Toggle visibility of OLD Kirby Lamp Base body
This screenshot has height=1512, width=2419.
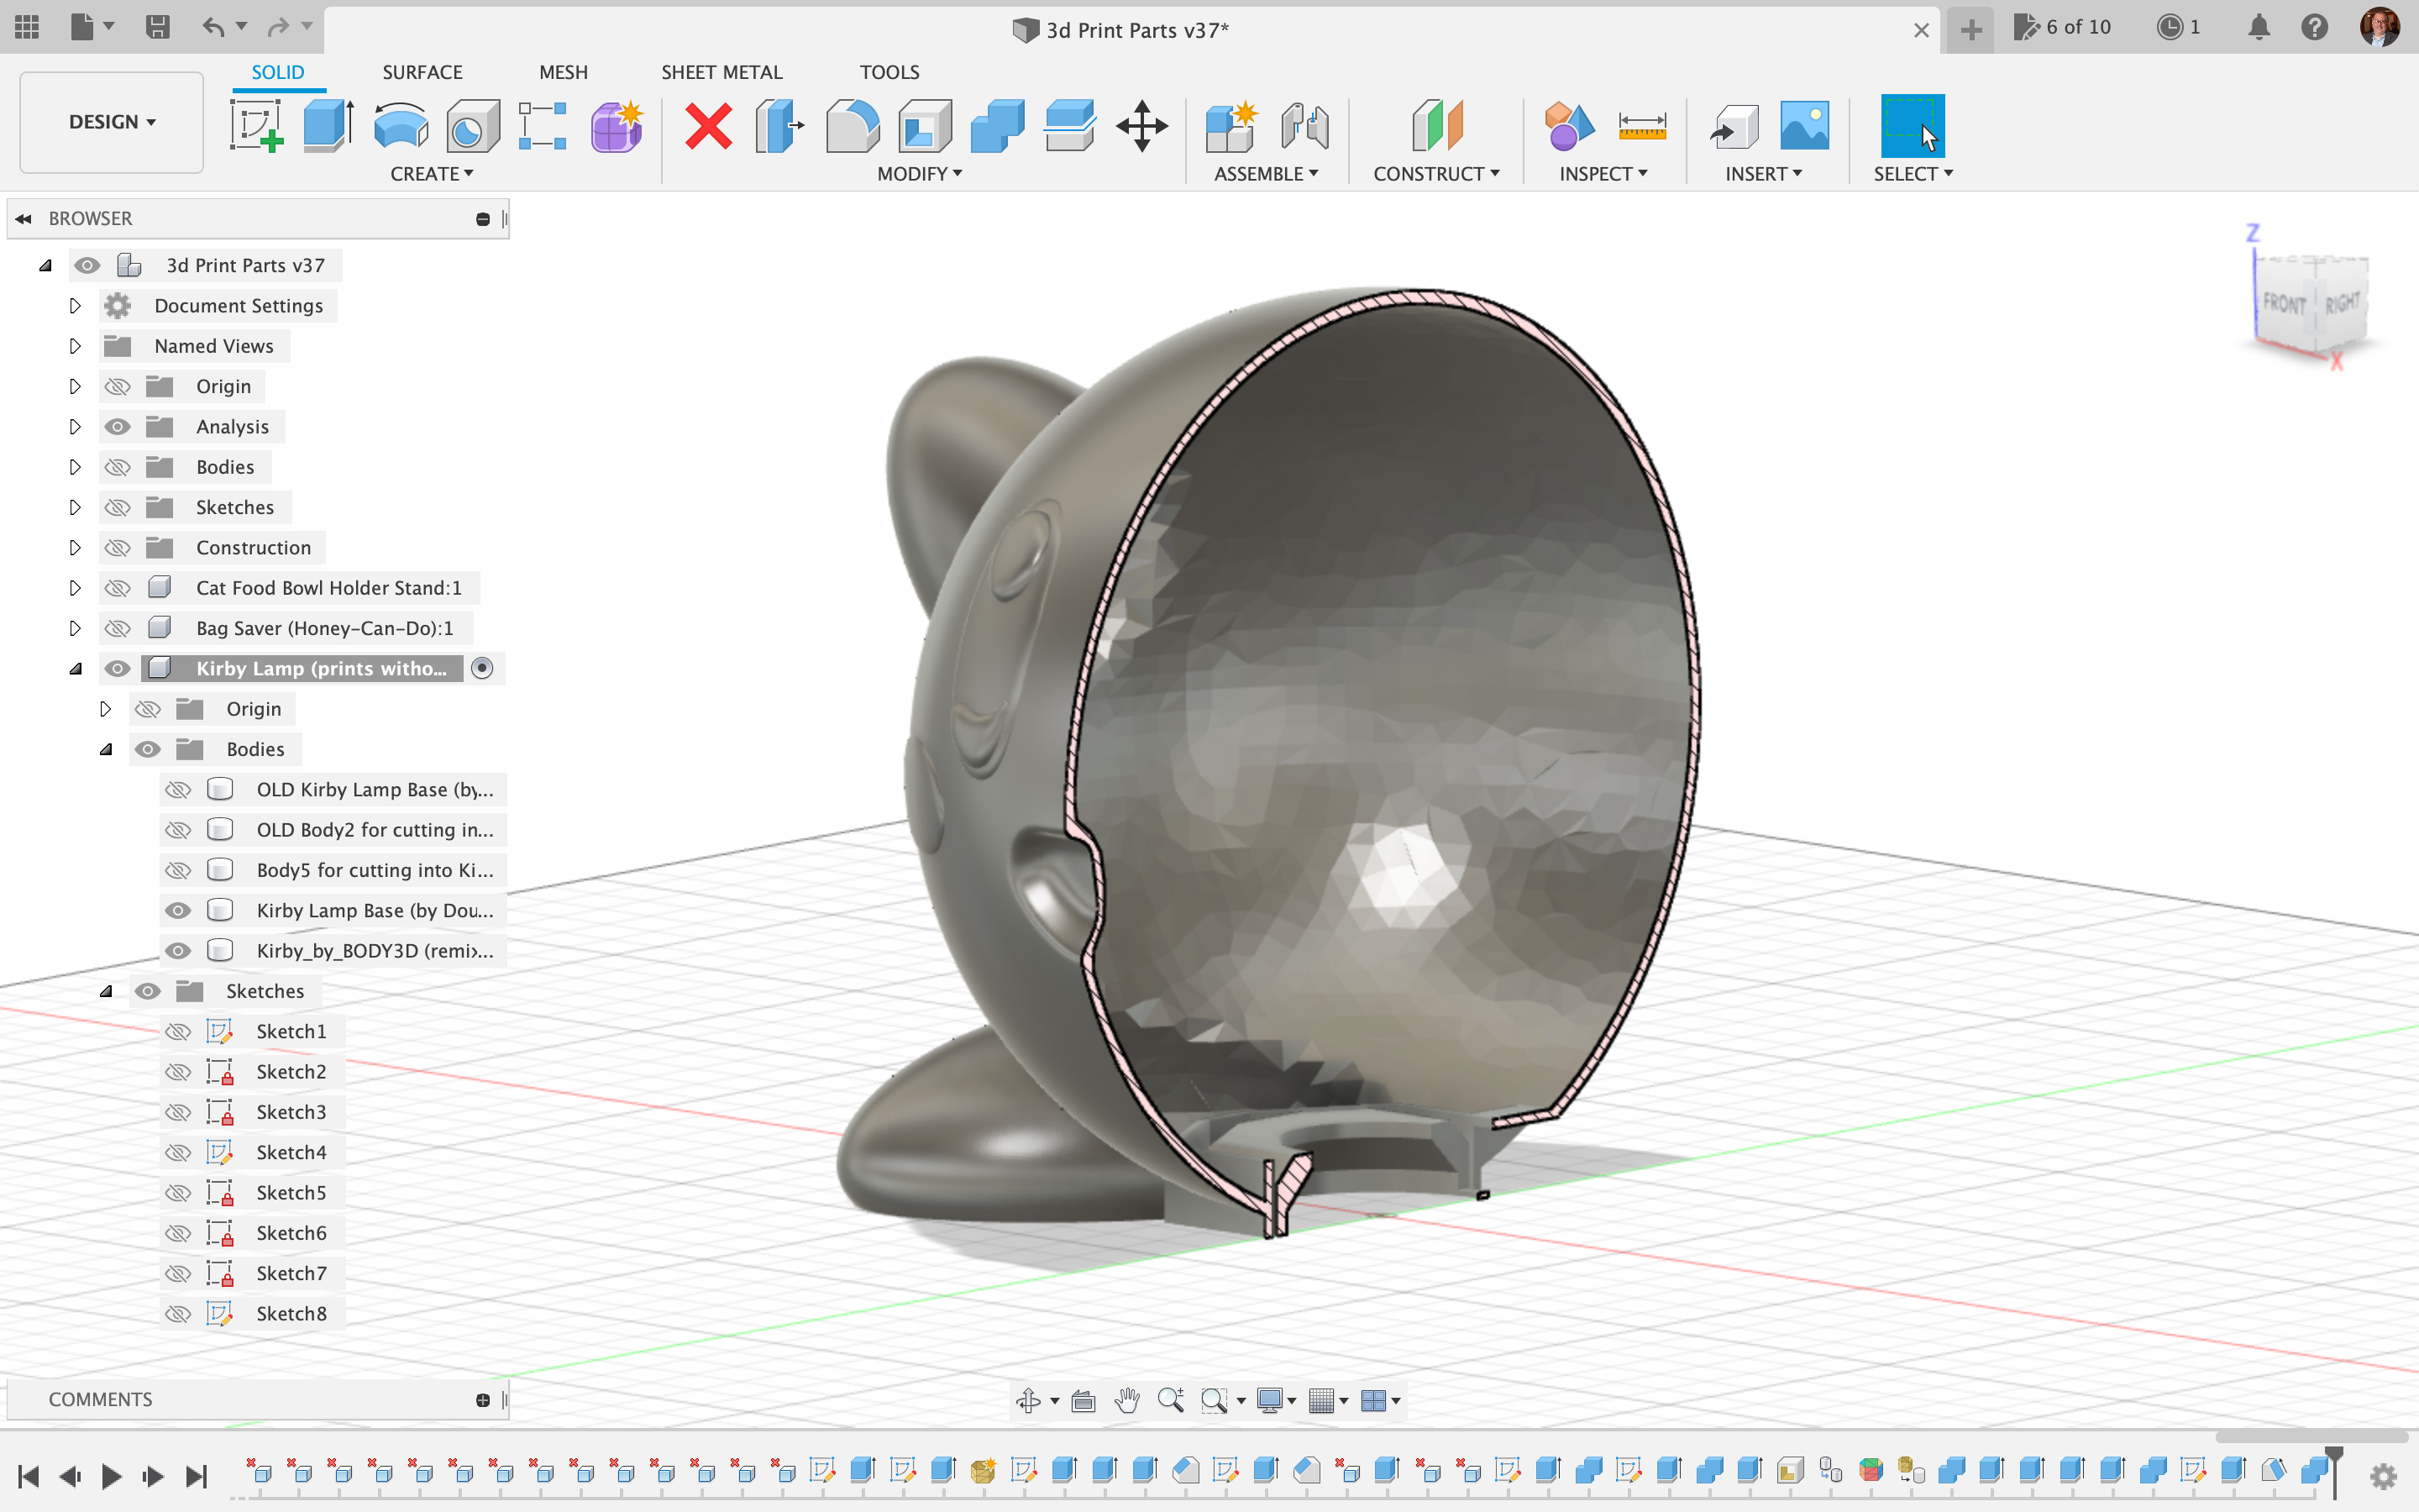coord(177,789)
